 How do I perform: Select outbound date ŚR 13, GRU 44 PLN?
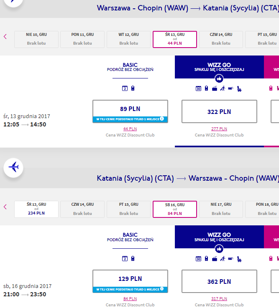pos(175,39)
